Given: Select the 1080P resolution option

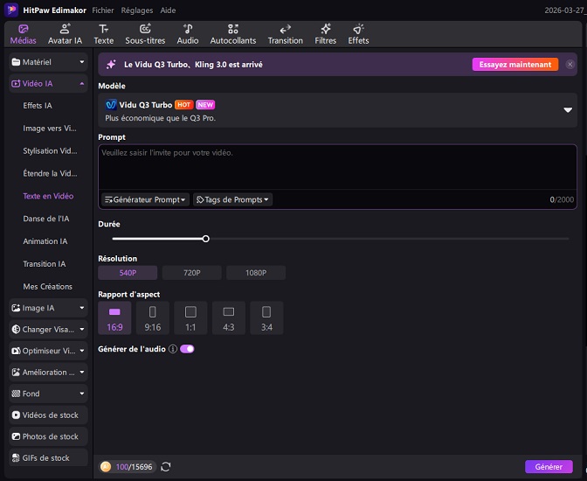Looking at the screenshot, I should tap(255, 273).
